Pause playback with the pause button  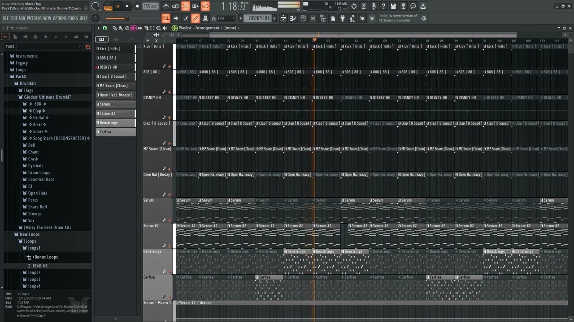(117, 6)
